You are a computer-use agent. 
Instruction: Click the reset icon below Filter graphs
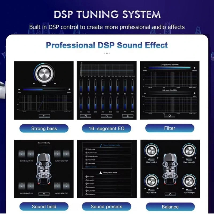170,116
